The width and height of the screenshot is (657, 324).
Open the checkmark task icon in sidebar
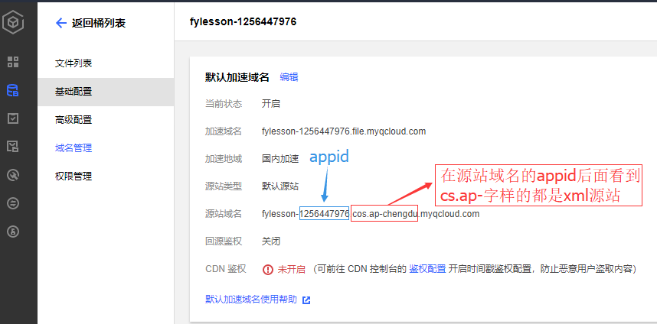13,118
